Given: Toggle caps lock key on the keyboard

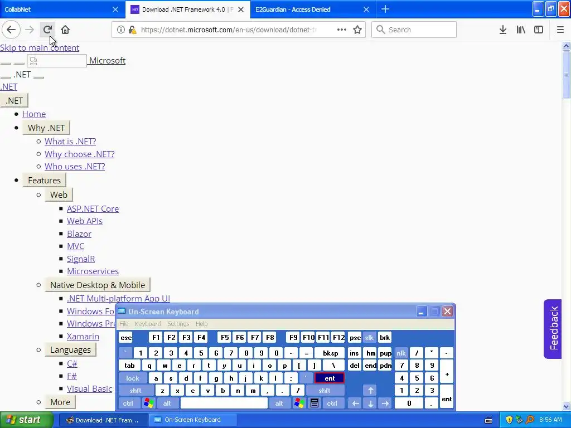Looking at the screenshot, I should click(x=133, y=378).
